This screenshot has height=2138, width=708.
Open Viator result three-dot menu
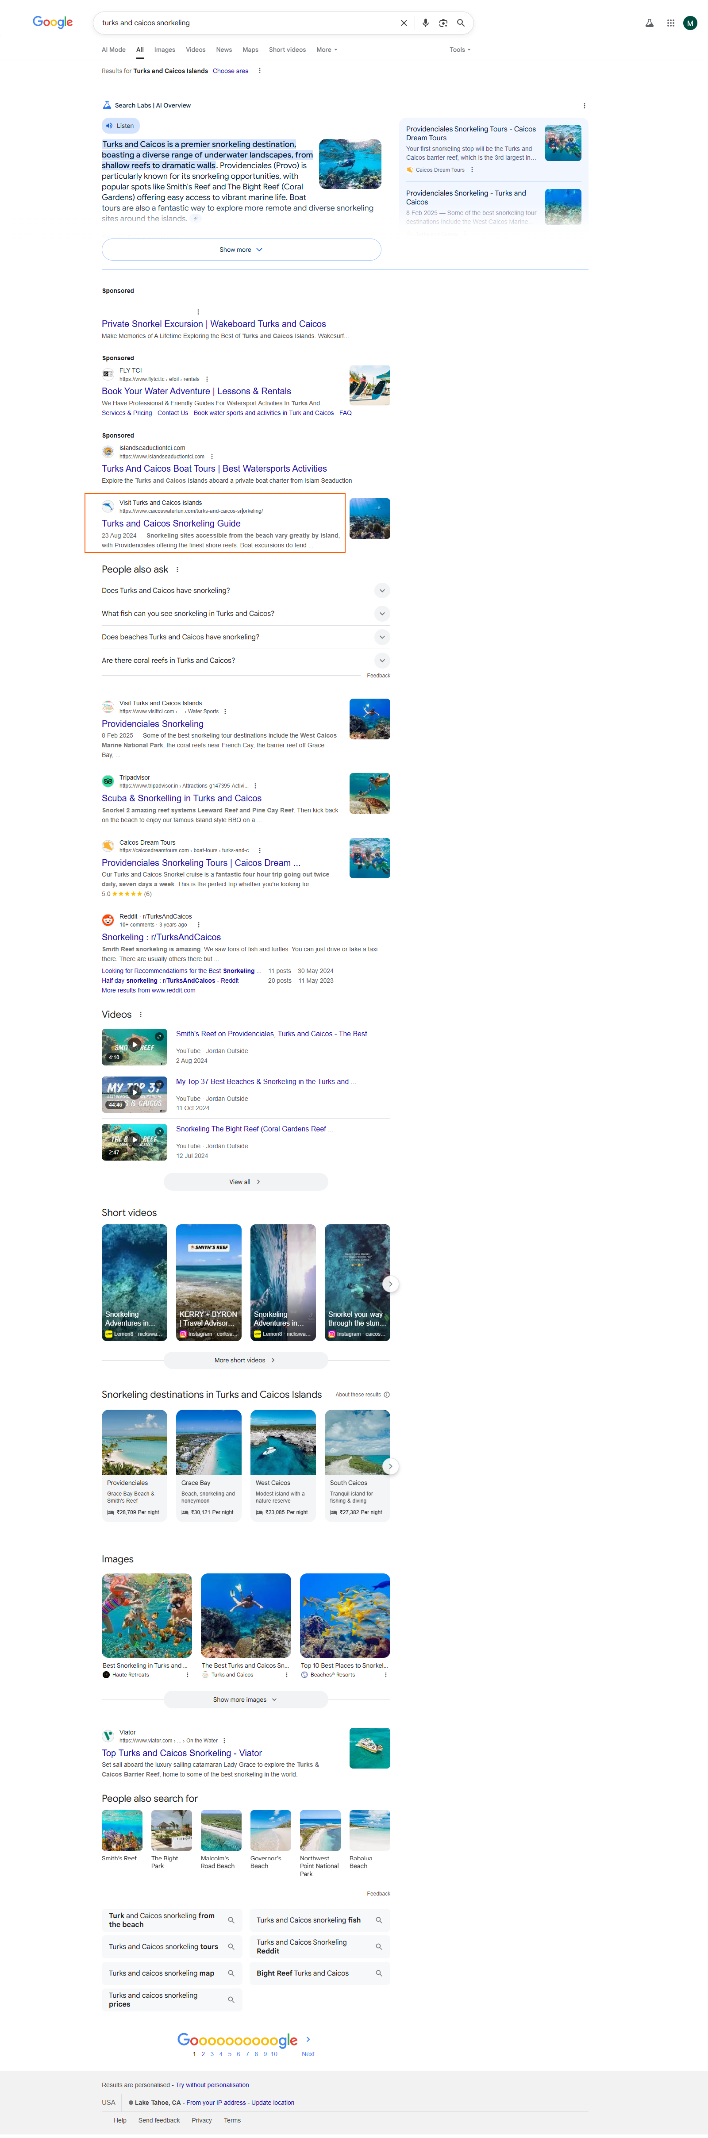(224, 1741)
